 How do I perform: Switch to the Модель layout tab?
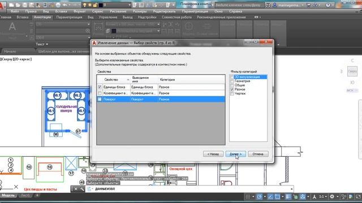pos(8,196)
